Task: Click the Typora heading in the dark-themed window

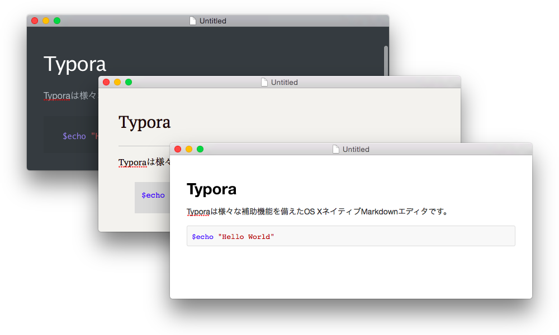Action: [74, 64]
